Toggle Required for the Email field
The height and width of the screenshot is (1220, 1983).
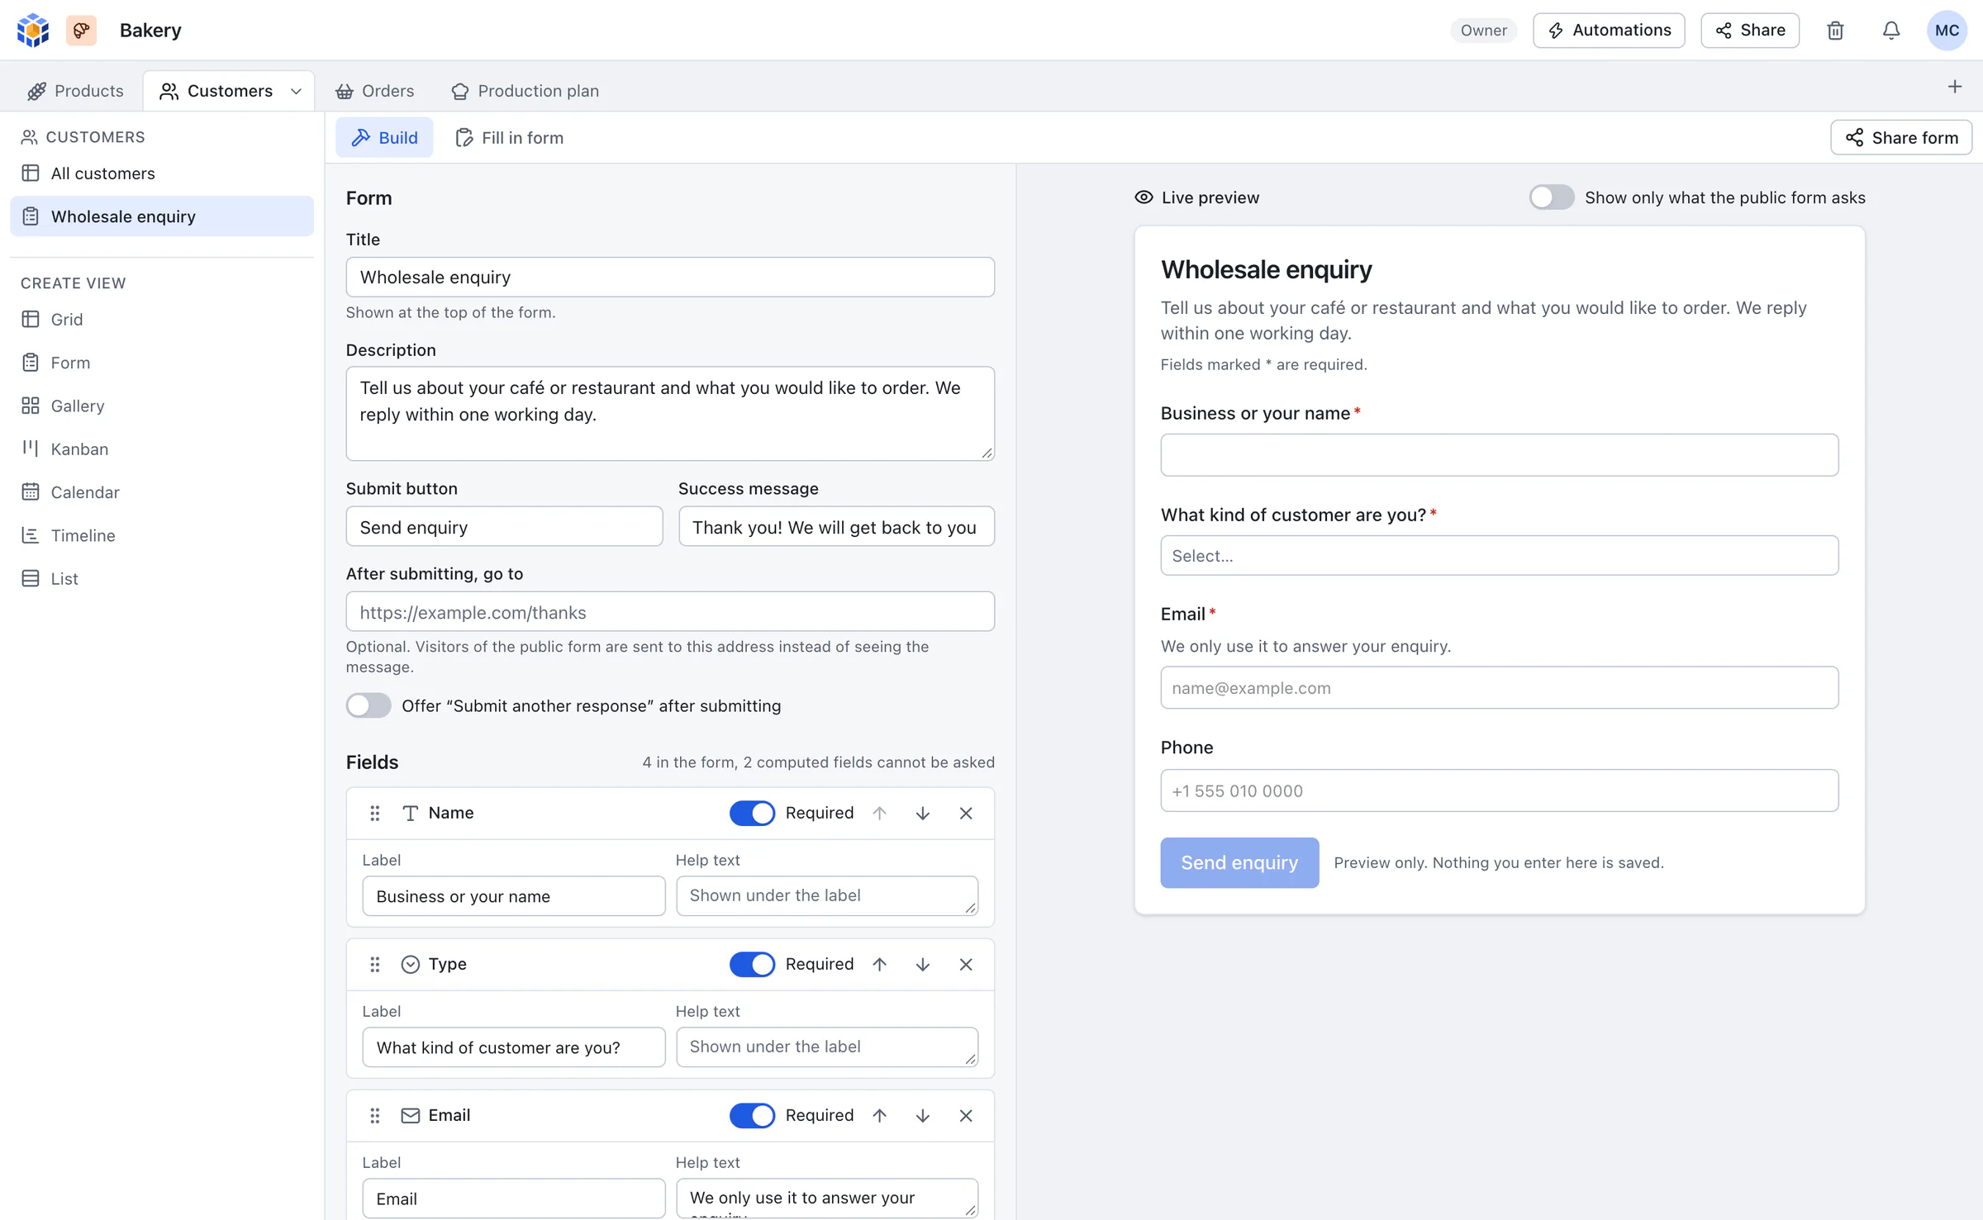tap(752, 1116)
